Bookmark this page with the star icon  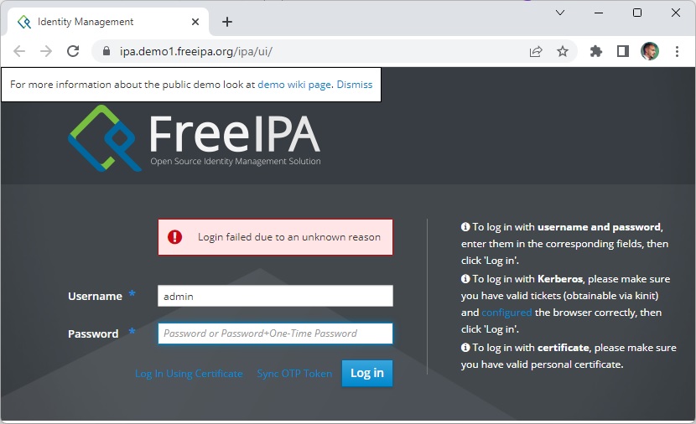[563, 51]
